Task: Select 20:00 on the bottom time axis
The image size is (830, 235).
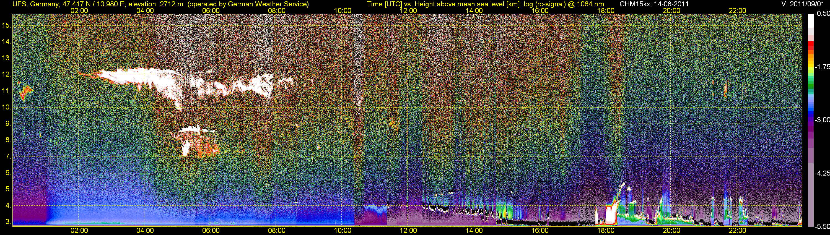Action: click(x=671, y=231)
